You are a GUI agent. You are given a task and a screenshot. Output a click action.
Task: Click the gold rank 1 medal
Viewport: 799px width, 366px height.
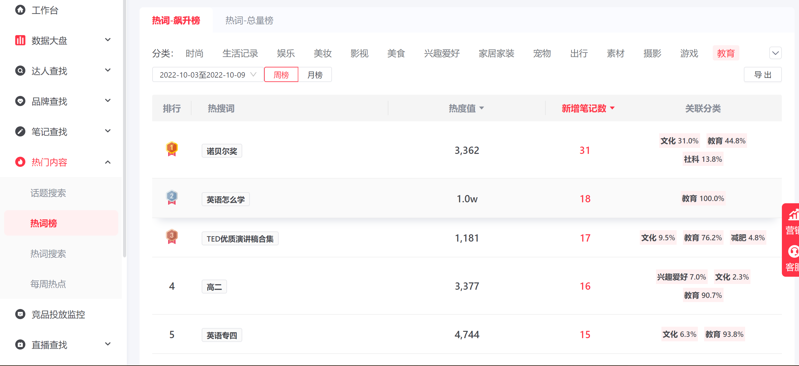pos(172,149)
